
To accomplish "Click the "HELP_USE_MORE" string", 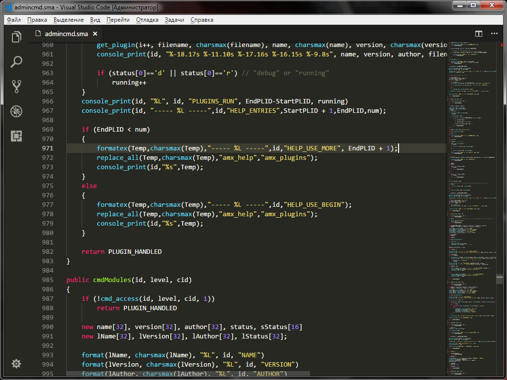I will pyautogui.click(x=312, y=148).
